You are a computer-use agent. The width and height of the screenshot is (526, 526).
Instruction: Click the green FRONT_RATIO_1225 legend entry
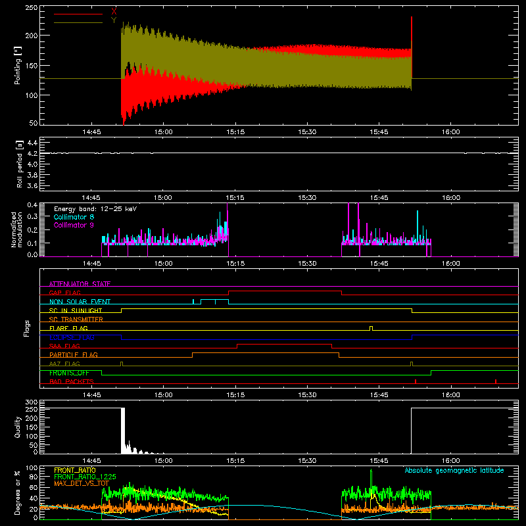[85, 477]
